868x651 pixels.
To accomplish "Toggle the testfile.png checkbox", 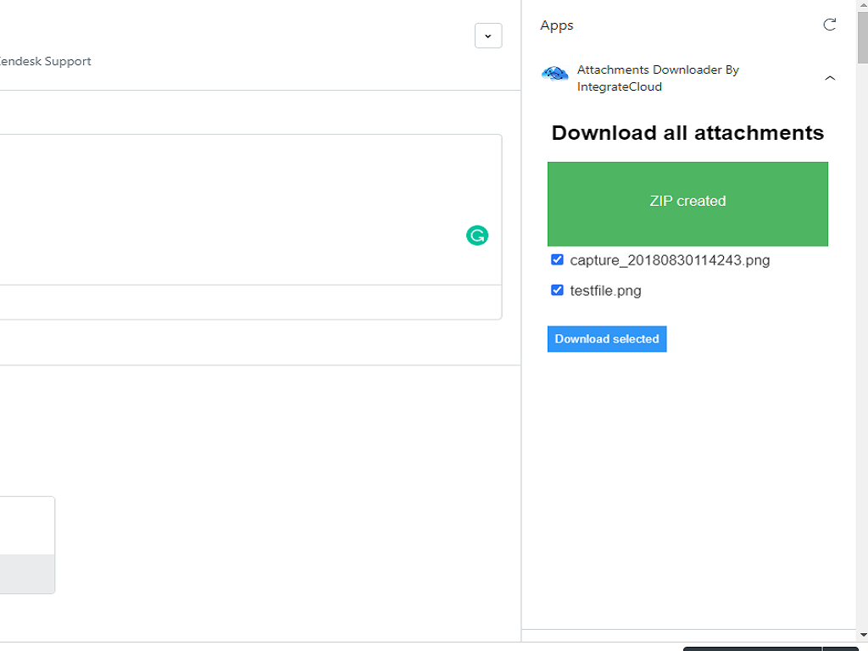I will [557, 290].
